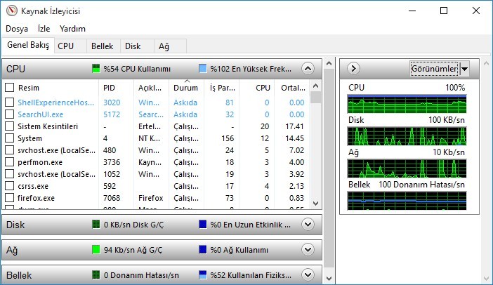Check the csrss.exe checkbox
Viewport: 493px width, 285px height.
9,186
